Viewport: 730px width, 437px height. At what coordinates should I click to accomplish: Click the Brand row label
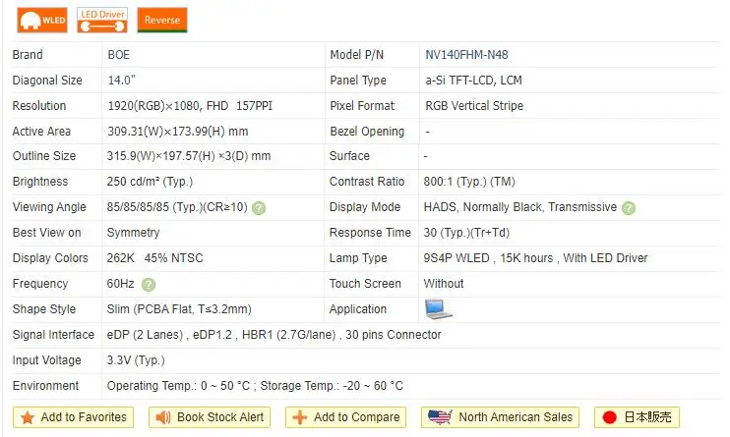(28, 55)
